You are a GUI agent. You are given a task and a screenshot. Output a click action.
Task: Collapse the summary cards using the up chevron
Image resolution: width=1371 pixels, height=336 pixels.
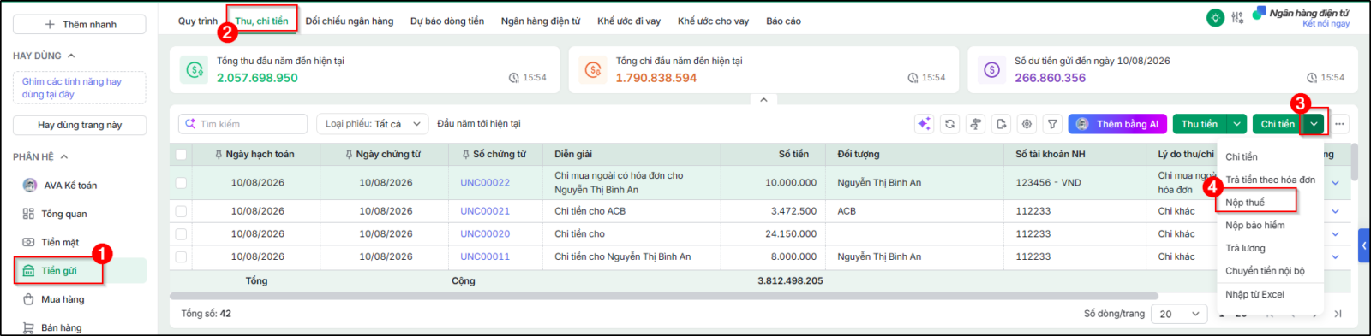point(763,100)
